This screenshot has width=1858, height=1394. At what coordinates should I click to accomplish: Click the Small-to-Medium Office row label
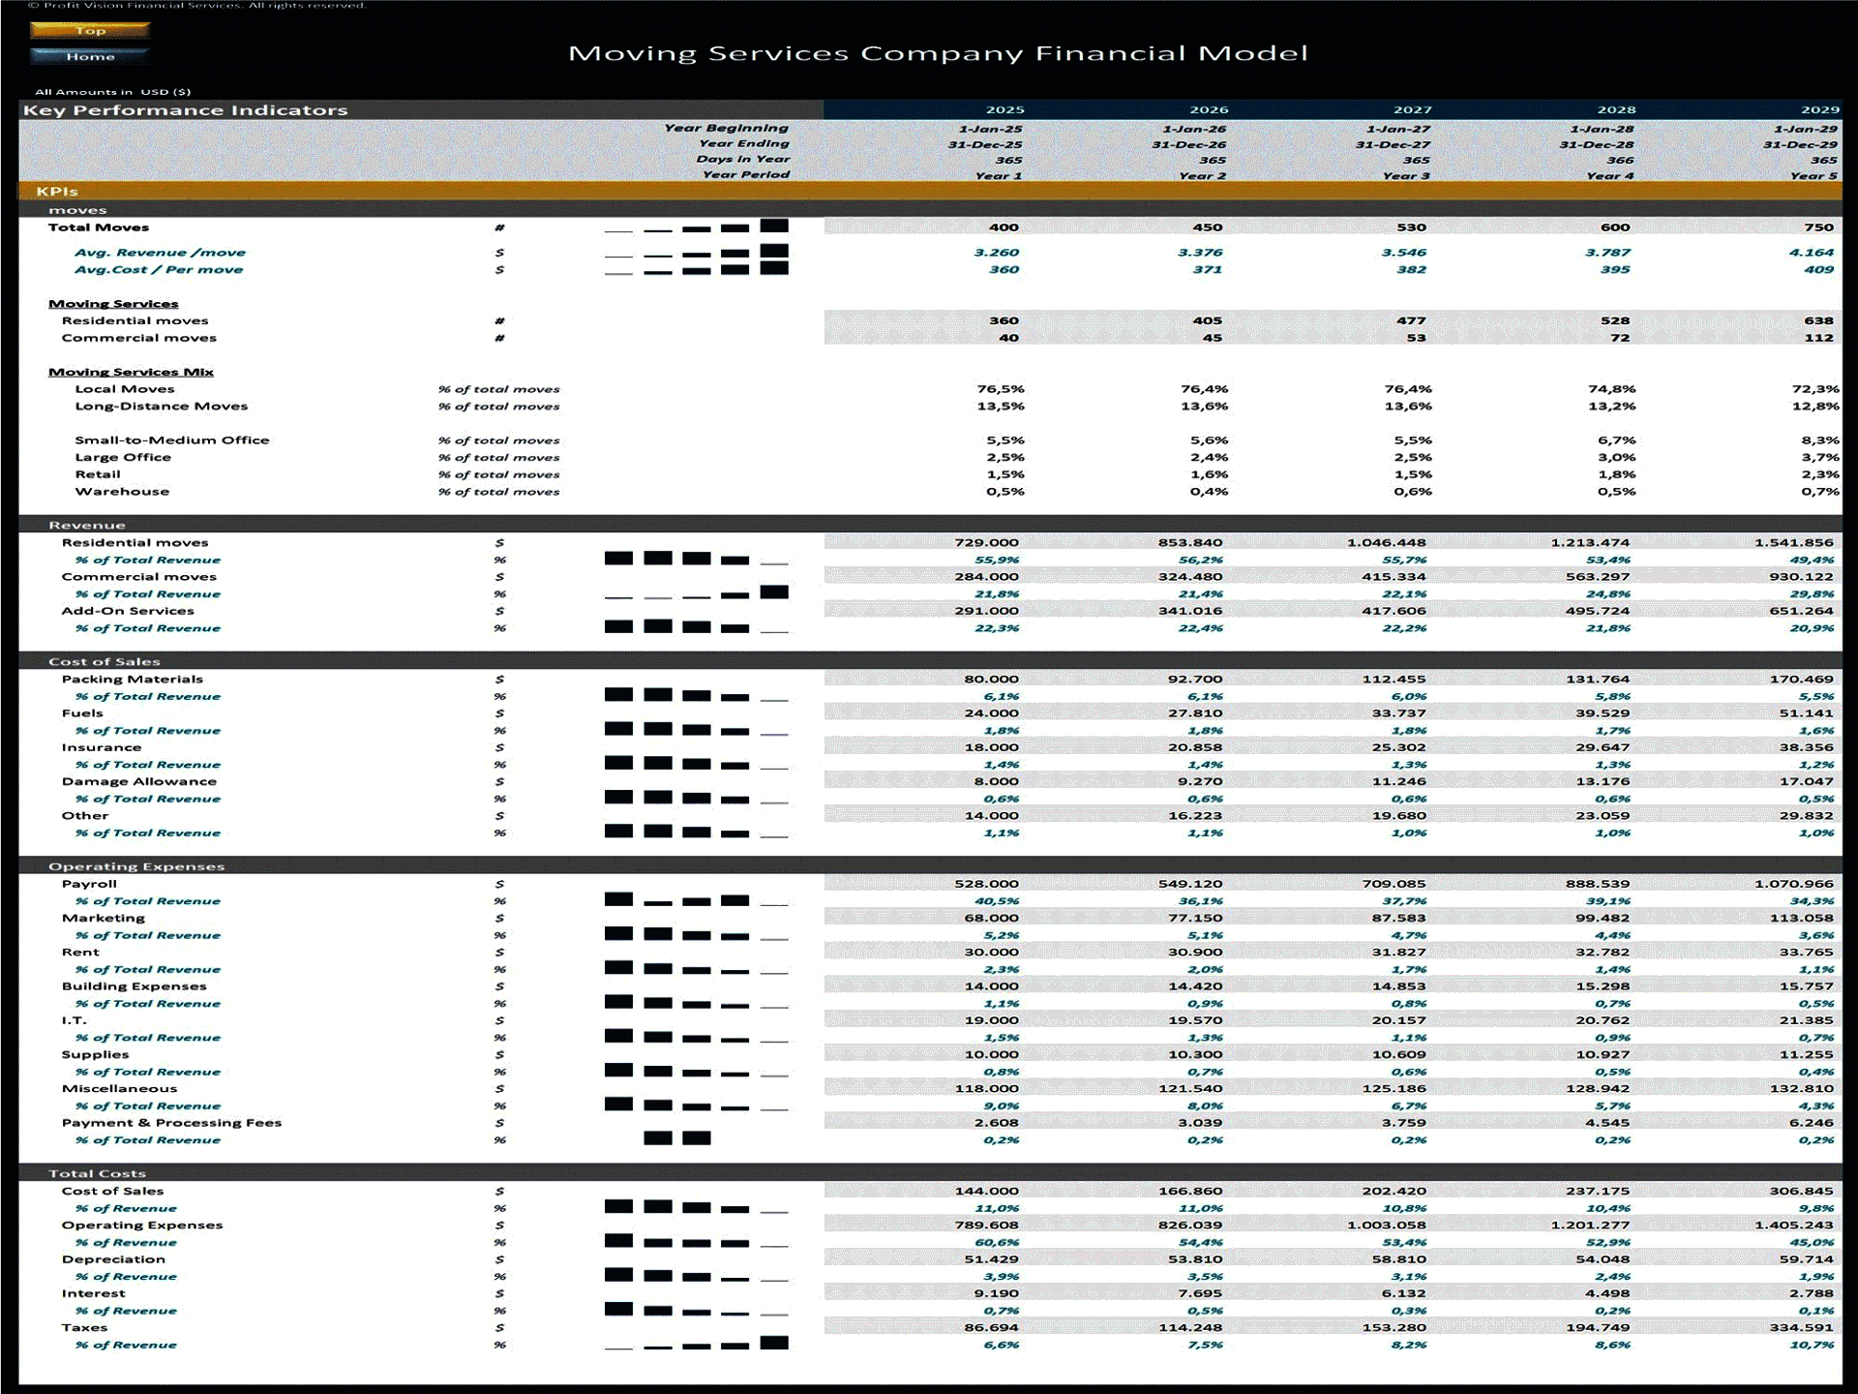click(172, 440)
